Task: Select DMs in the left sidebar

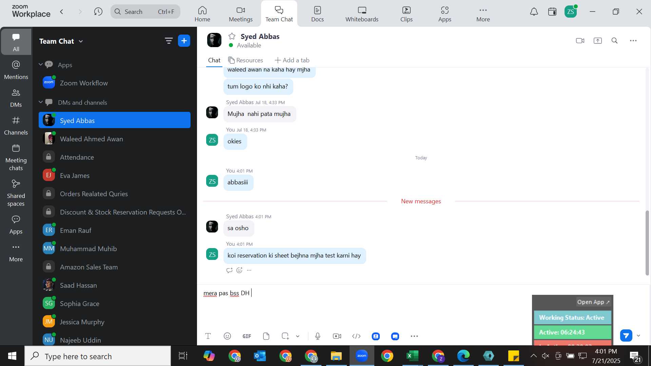Action: (16, 98)
